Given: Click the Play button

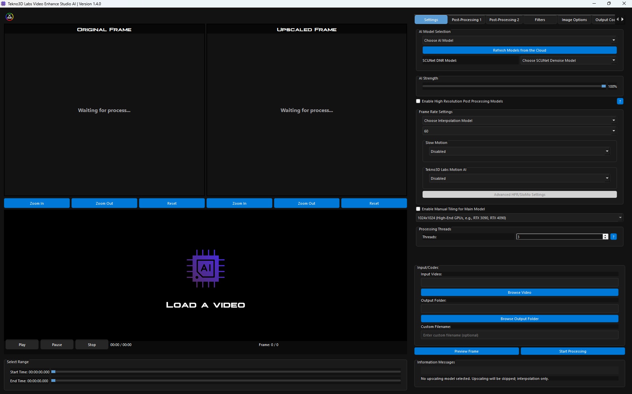Looking at the screenshot, I should click(x=22, y=345).
